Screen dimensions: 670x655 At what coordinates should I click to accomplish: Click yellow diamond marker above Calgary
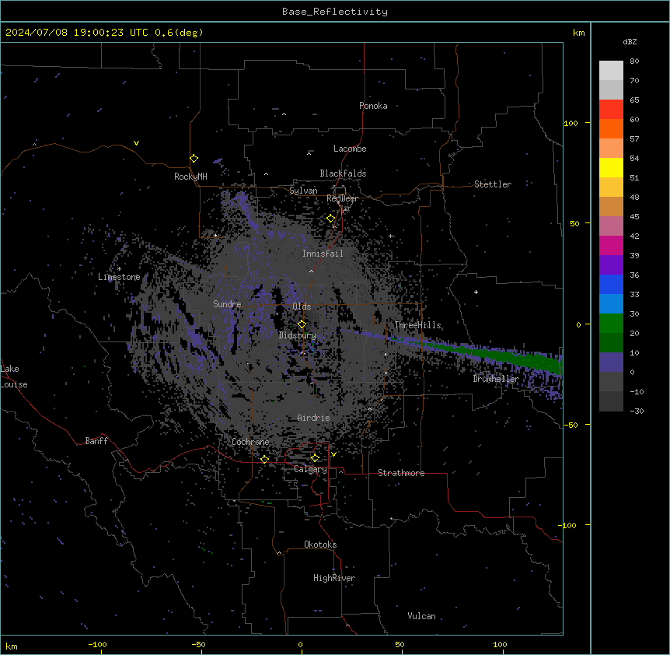tap(315, 458)
